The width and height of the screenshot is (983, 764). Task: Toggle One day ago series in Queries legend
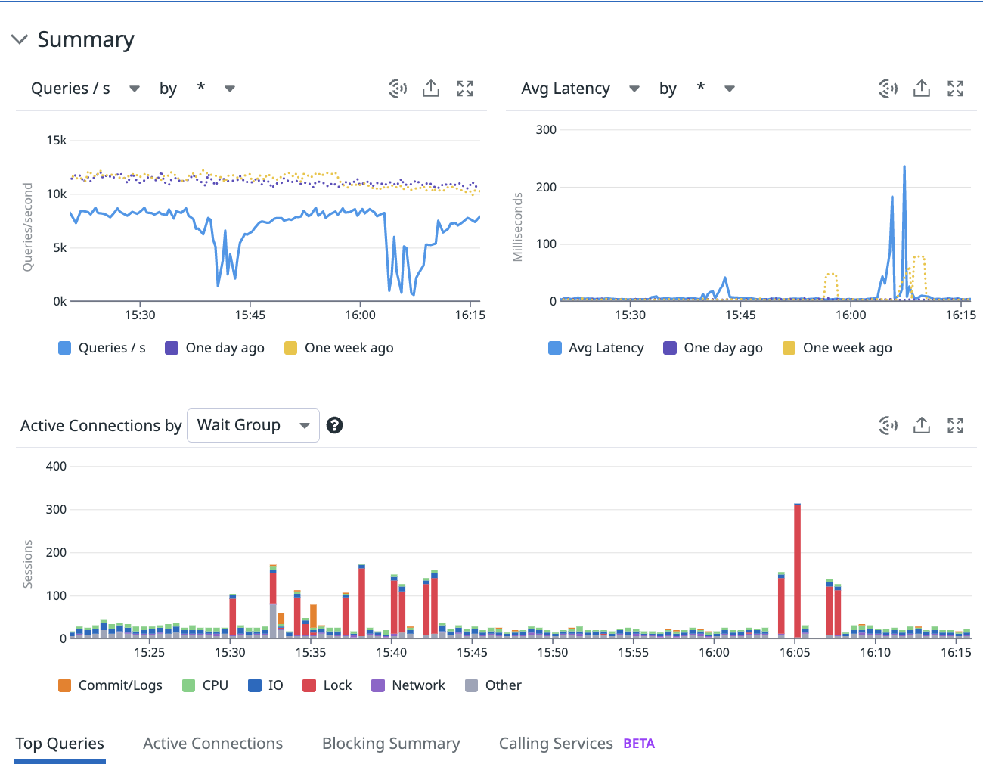215,348
